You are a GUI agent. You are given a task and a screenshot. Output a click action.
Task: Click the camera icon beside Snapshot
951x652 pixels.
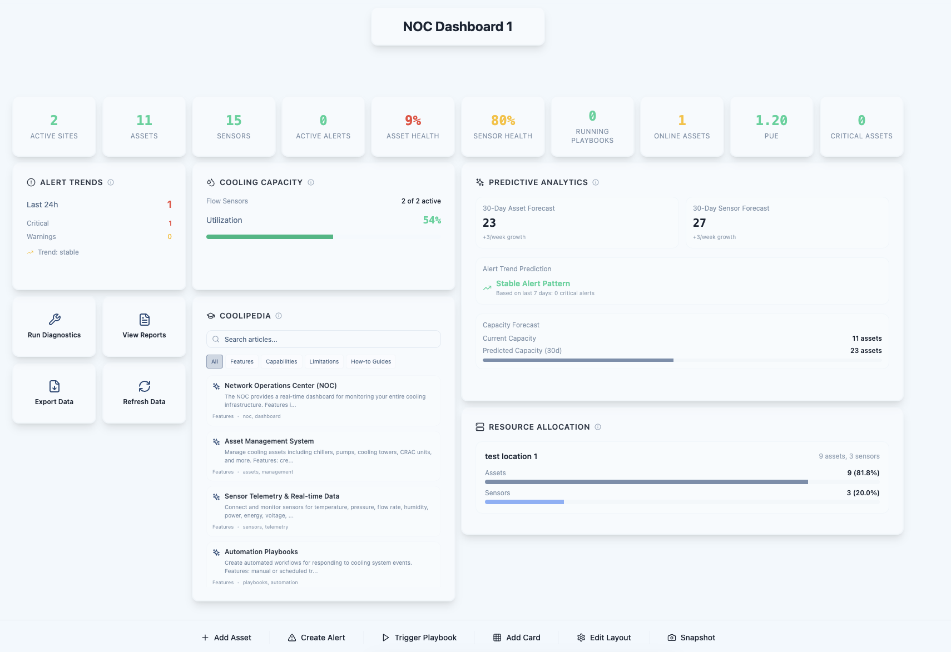[x=672, y=638]
